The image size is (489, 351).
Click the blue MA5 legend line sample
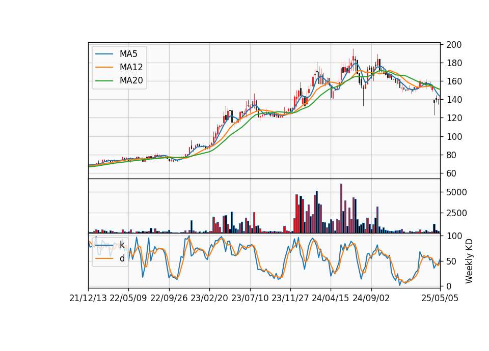point(104,54)
